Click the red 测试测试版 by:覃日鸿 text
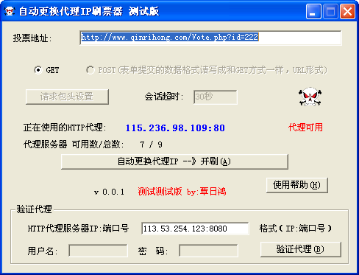 [x=182, y=192]
